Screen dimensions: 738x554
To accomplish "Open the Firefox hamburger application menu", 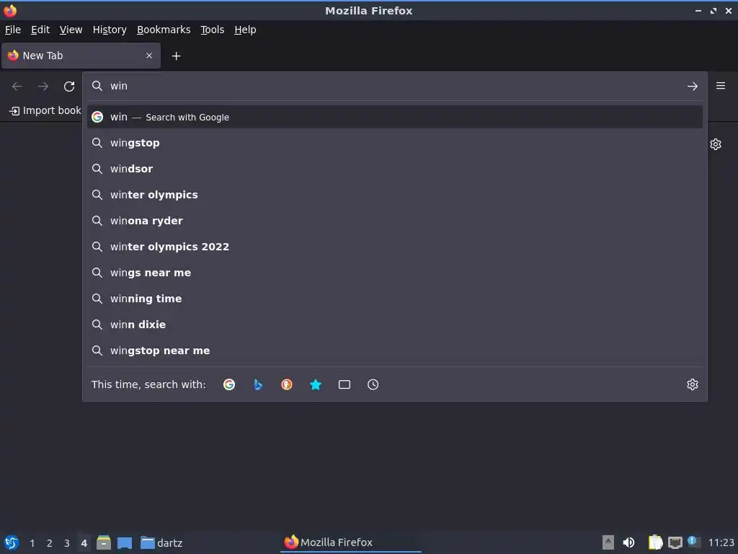I will pos(720,86).
